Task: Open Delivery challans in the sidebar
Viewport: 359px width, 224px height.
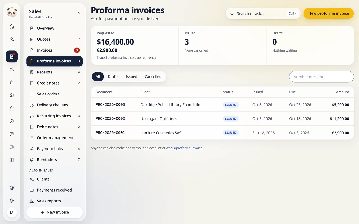Action: (54, 105)
